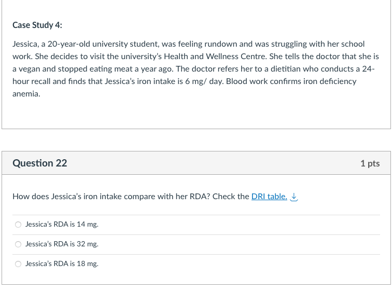Image resolution: width=392 pixels, height=292 pixels.
Task: Click the word "anemia." ending the case study
Action: tap(26, 94)
